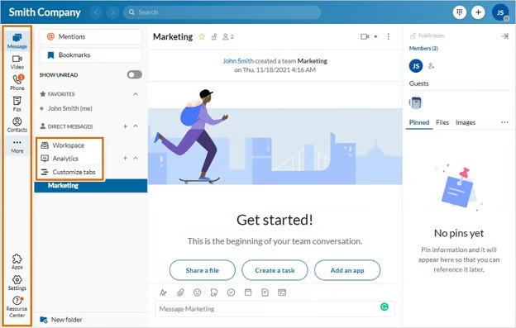This screenshot has width=516, height=328.
Task: Create a new team with plus
Action: 125,158
